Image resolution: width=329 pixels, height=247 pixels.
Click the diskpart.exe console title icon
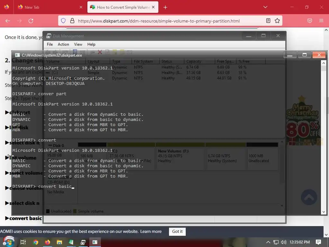coord(17,55)
